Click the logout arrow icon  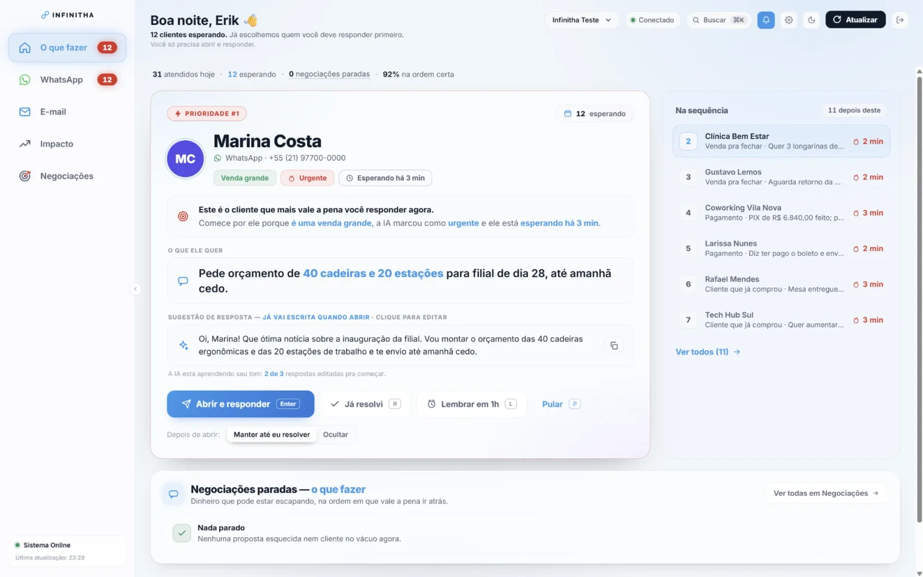click(899, 20)
